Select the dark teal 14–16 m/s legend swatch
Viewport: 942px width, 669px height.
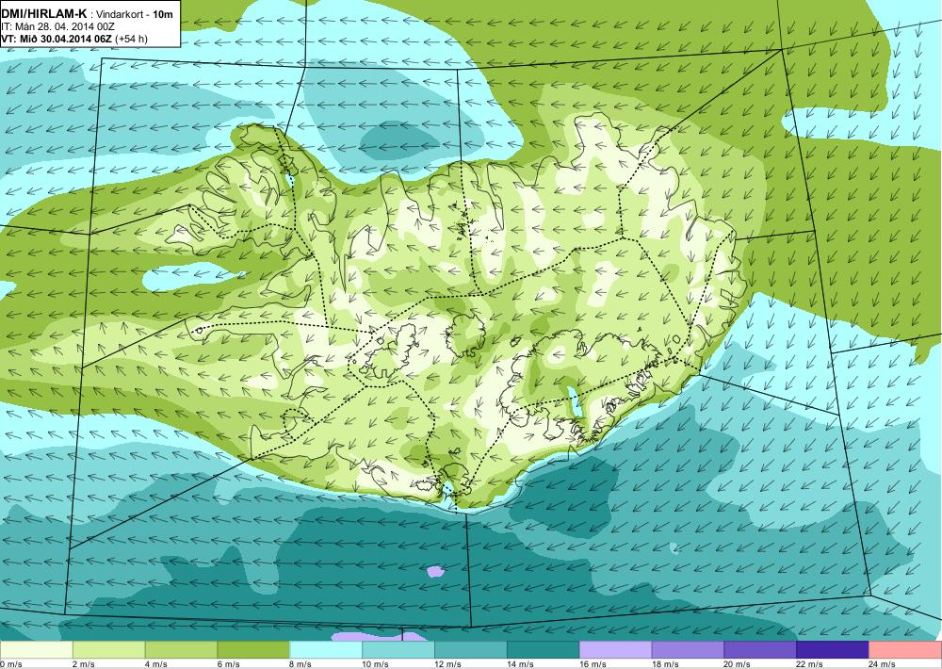click(x=544, y=650)
